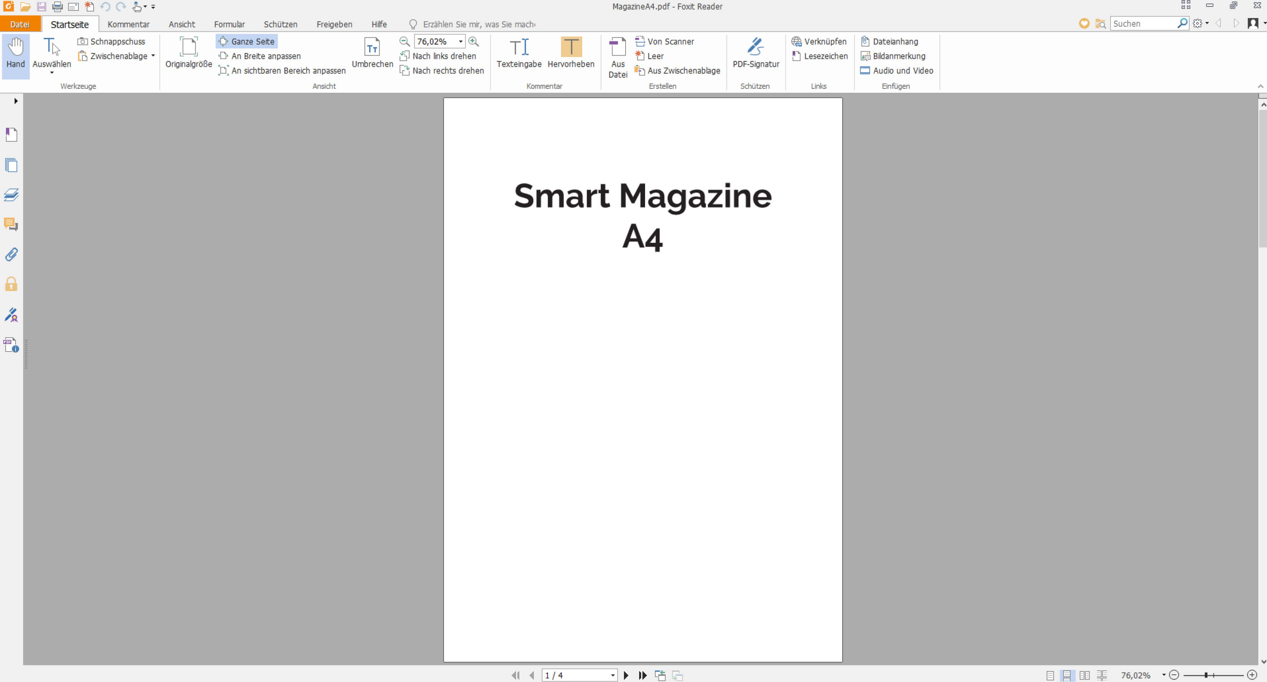The height and width of the screenshot is (682, 1267).
Task: Click the Verknüpfen link tool
Action: click(819, 41)
